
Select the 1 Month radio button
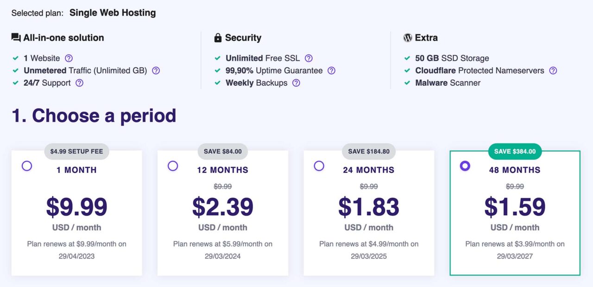[27, 166]
